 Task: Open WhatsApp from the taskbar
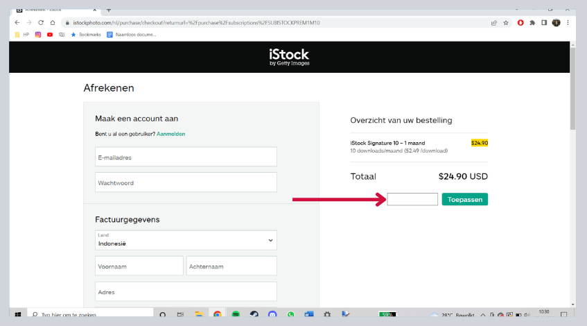290,314
